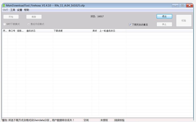Open the SMT menu
The image size is (196, 122).
click(5, 10)
